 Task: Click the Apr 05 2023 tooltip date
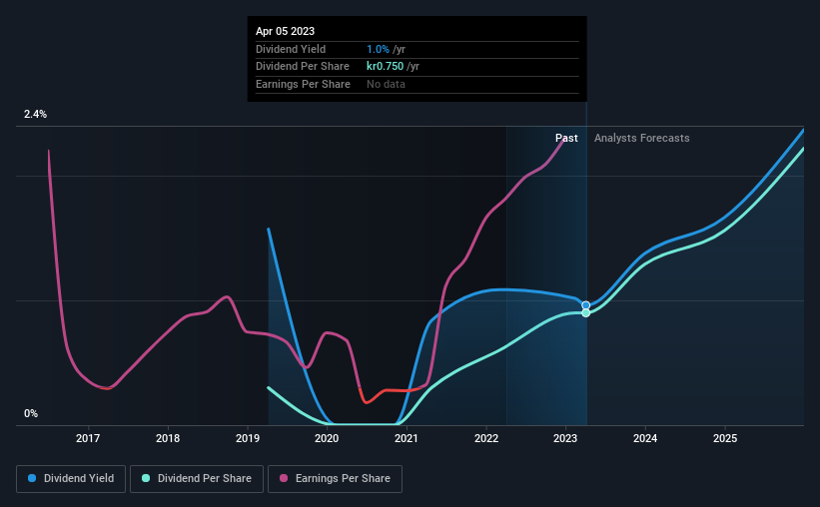[x=285, y=31]
